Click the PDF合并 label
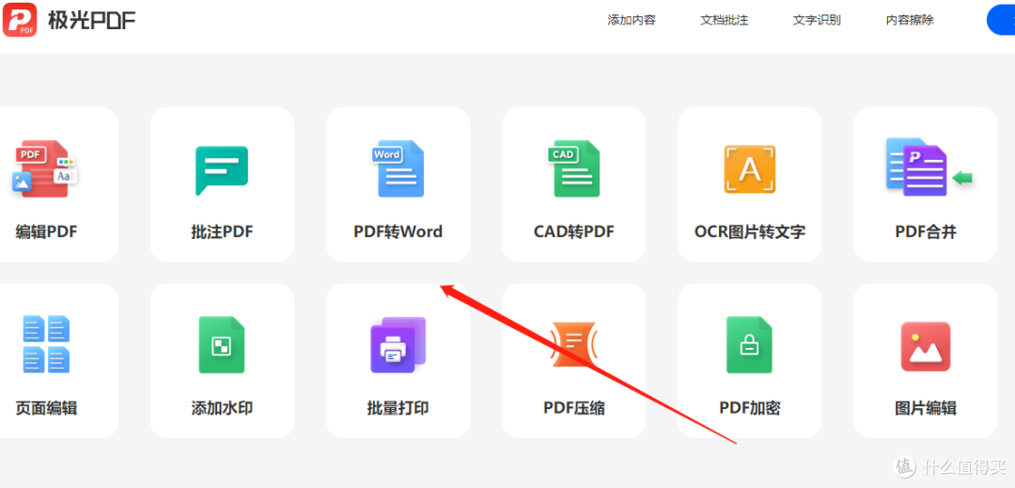 coord(926,231)
